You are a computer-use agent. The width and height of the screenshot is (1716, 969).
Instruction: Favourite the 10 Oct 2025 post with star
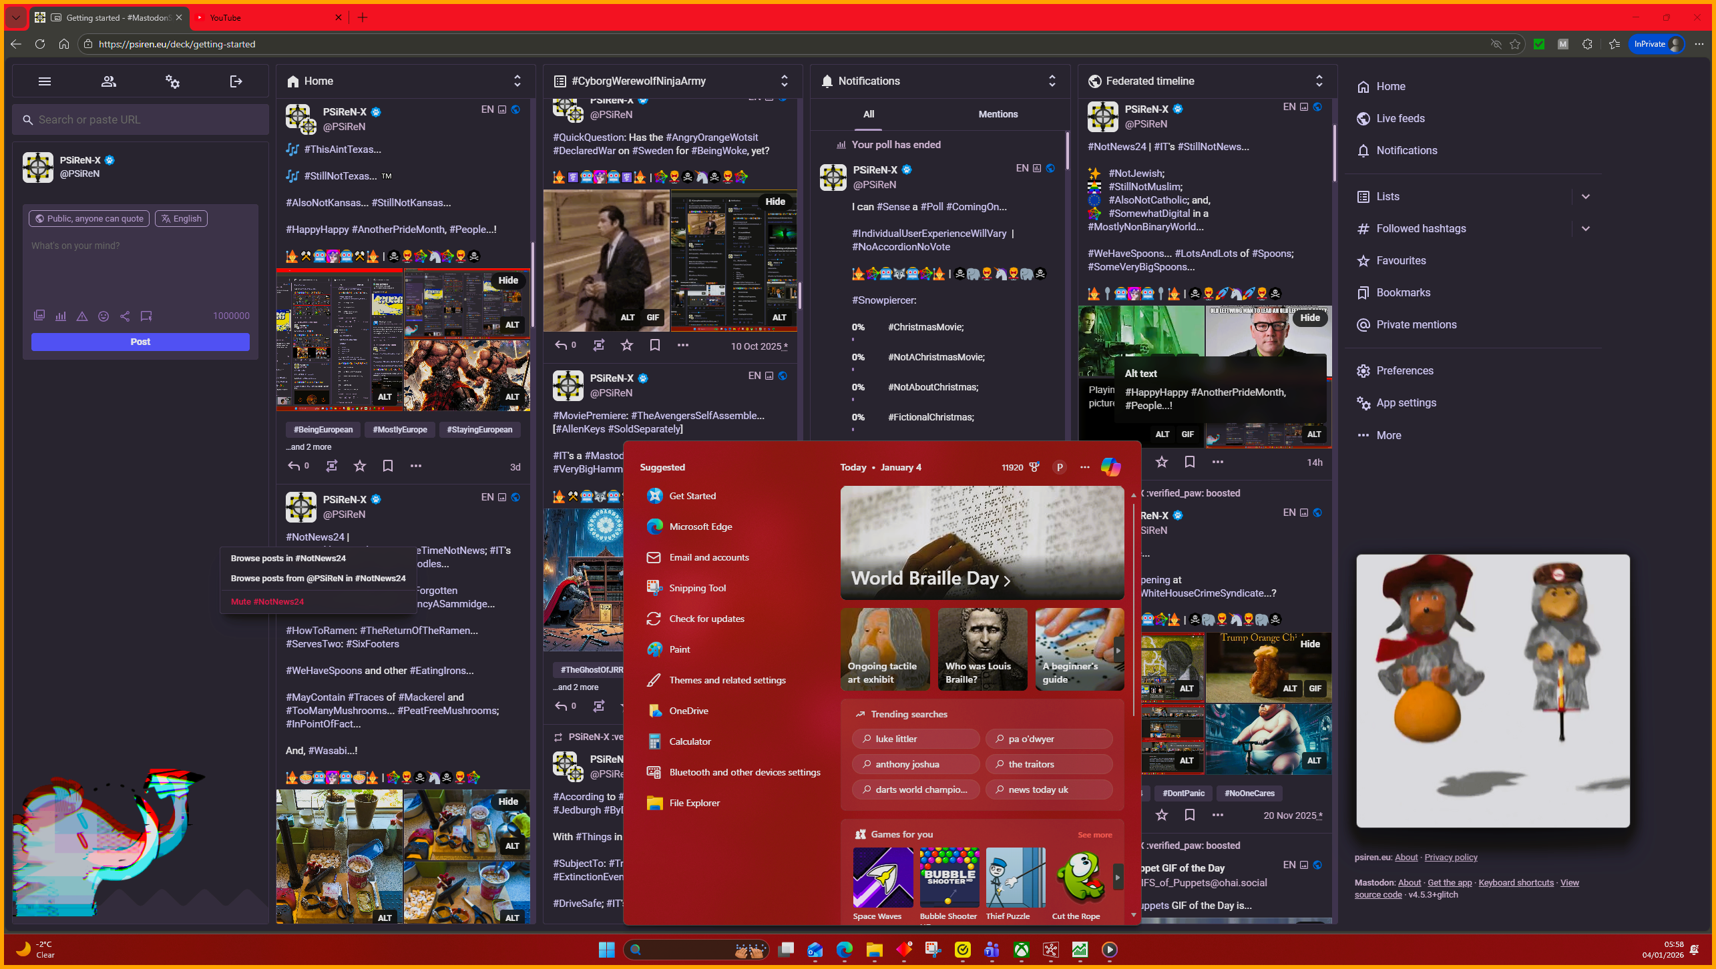coord(626,345)
